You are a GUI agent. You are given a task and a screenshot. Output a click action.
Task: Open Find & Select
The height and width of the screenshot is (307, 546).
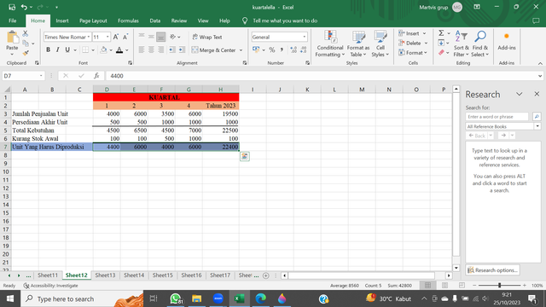click(x=479, y=43)
